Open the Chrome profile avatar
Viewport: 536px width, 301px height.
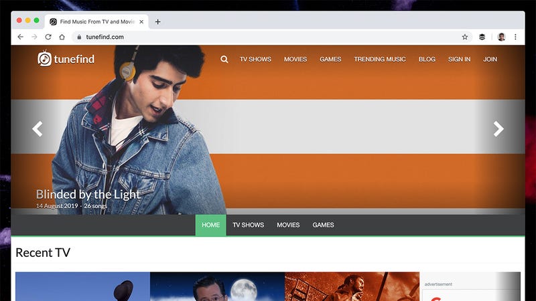501,37
